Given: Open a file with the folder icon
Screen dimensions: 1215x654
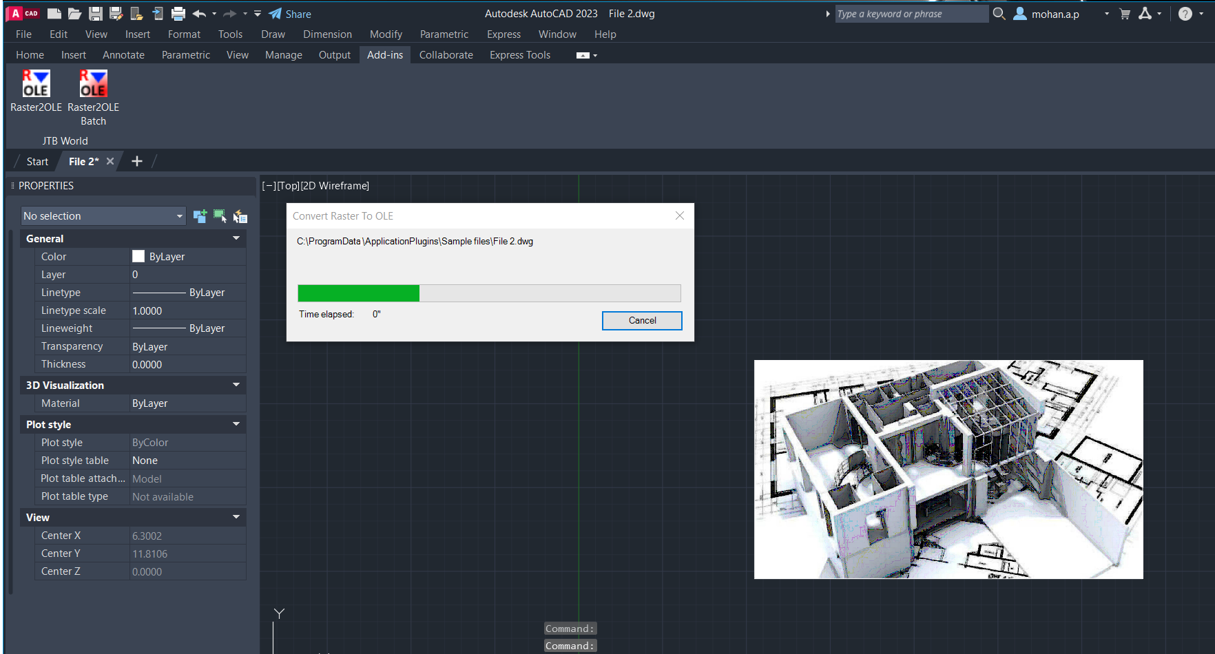Looking at the screenshot, I should tap(74, 14).
